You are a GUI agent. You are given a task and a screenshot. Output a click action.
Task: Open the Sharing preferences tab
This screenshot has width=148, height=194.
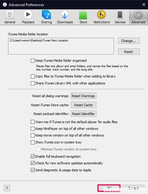pyautogui.click(x=46, y=17)
